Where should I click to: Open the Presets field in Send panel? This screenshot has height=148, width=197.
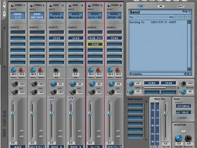pos(157,74)
